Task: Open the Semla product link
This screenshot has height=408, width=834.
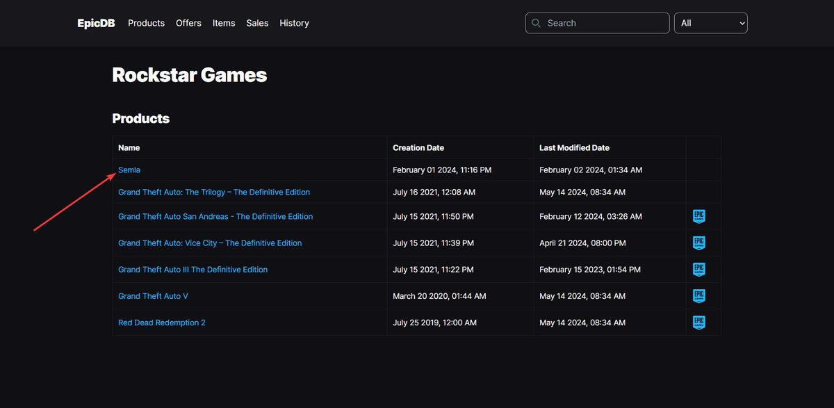Action: [x=129, y=170]
